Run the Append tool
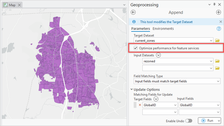224x126 pixels. tap(207, 121)
